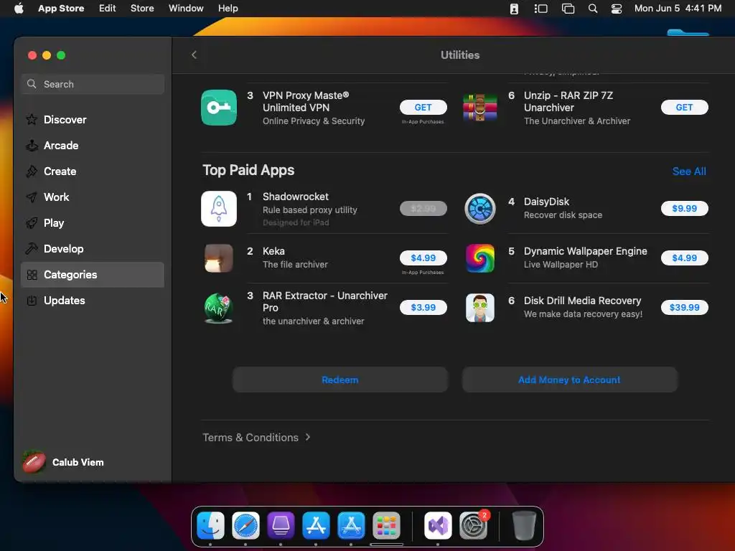Open Calub Viem account profile
735x551 pixels.
click(64, 462)
